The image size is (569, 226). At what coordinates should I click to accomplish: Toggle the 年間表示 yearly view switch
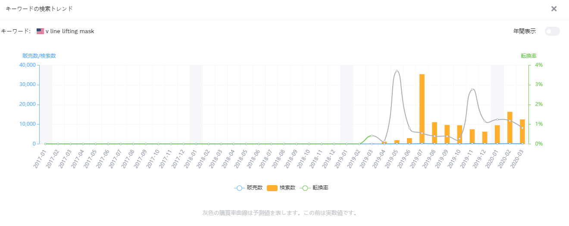point(552,31)
